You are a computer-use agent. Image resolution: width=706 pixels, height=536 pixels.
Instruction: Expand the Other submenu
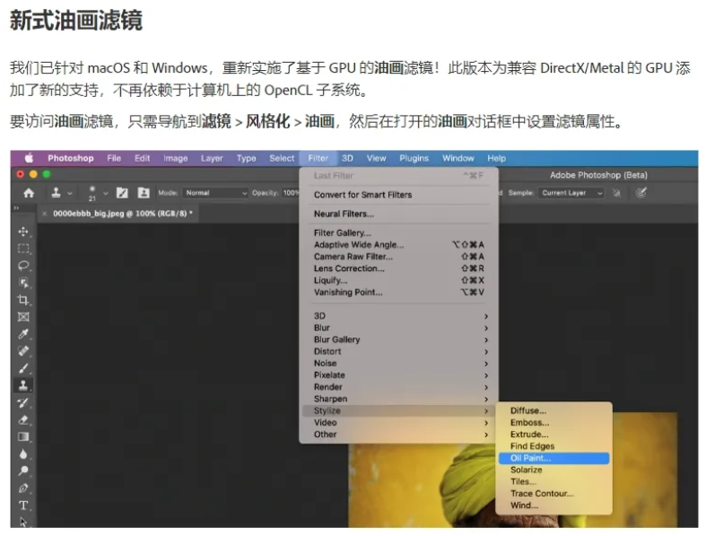(401, 435)
